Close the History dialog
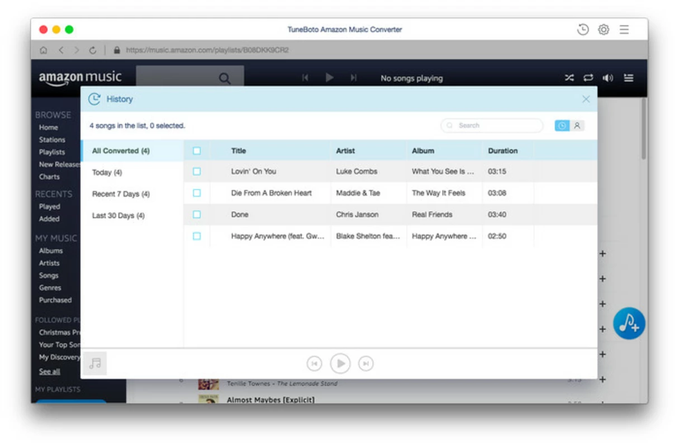Image resolution: width=679 pixels, height=447 pixels. 586,99
